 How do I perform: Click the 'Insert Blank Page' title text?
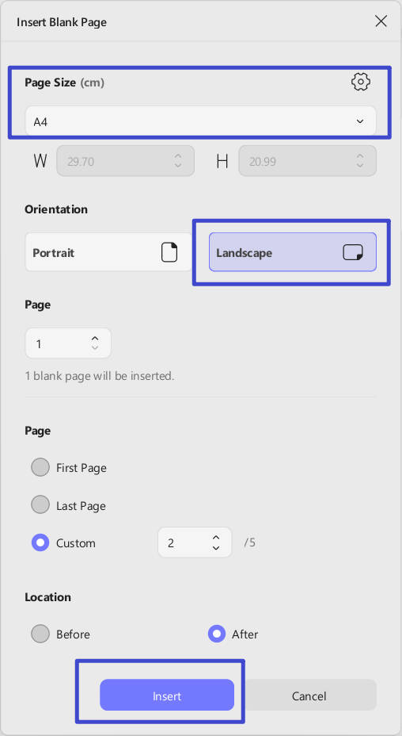62,22
